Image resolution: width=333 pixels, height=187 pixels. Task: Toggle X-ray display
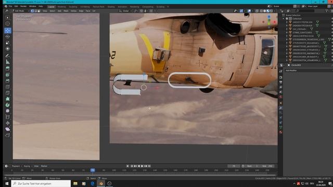pos(257,11)
